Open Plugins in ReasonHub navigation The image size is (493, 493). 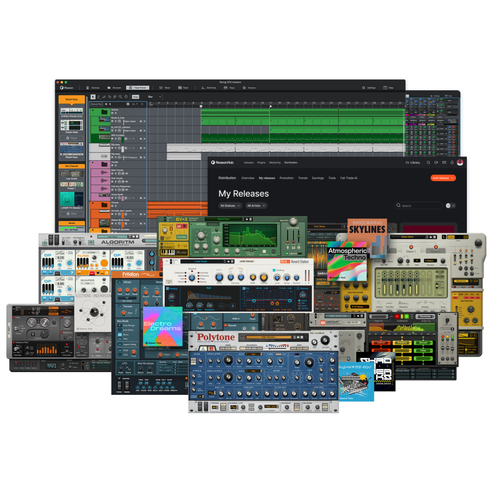261,163
